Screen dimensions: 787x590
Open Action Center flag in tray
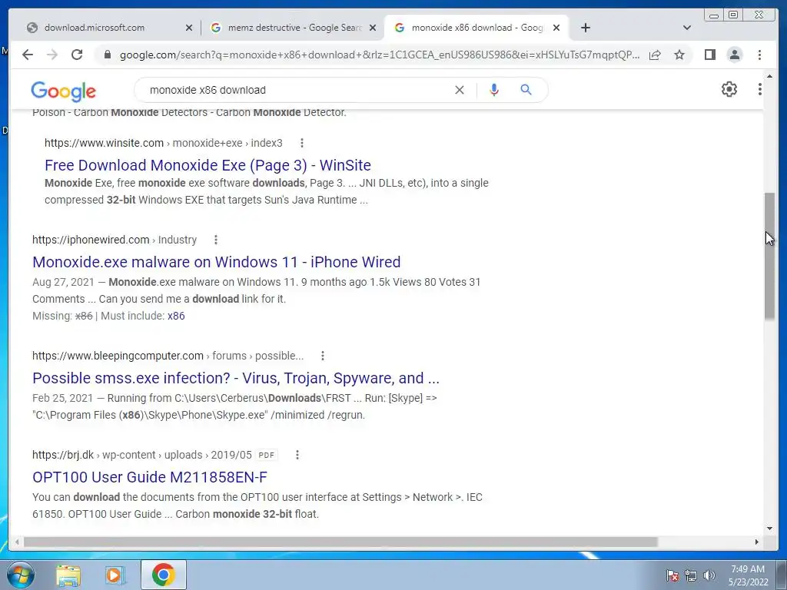coord(672,575)
